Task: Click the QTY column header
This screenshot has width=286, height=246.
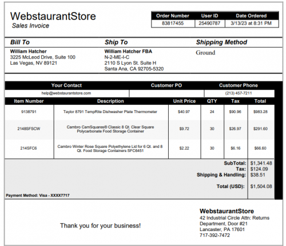Action: pos(212,101)
